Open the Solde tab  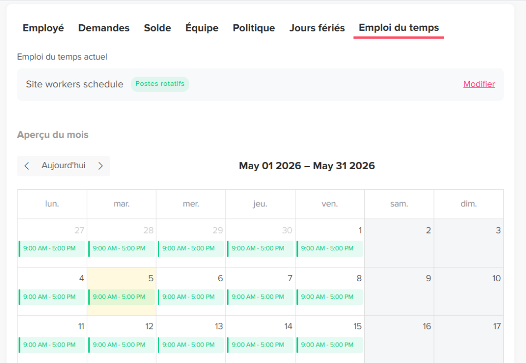point(157,28)
